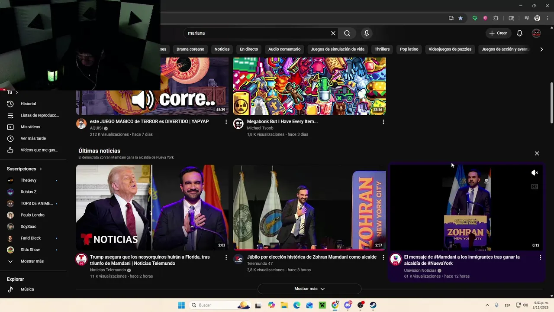554x312 pixels.
Task: Open Vídeos que me gustan
Action: (33, 150)
